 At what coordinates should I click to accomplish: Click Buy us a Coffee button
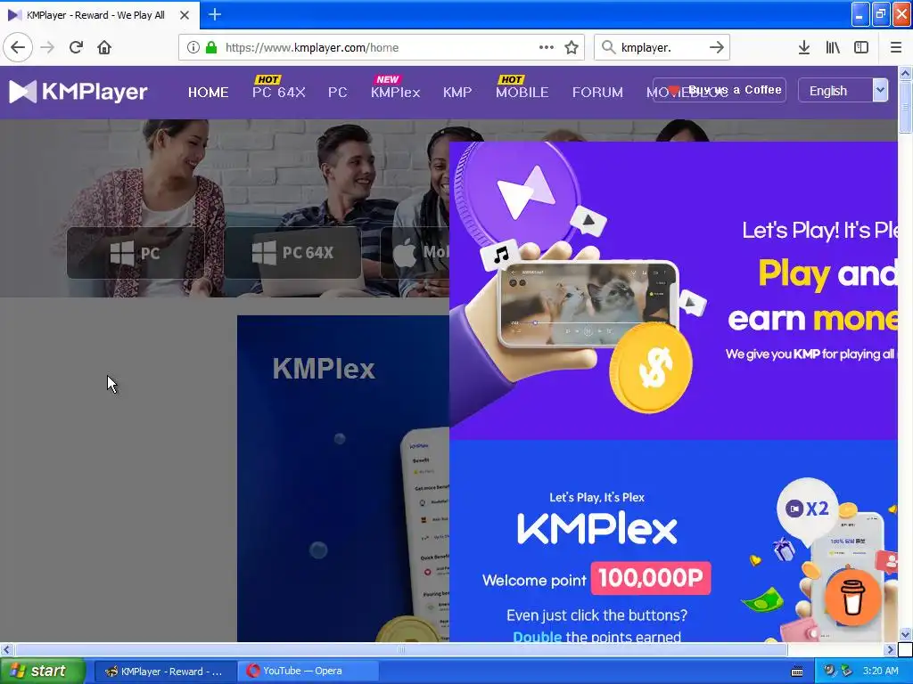point(720,90)
